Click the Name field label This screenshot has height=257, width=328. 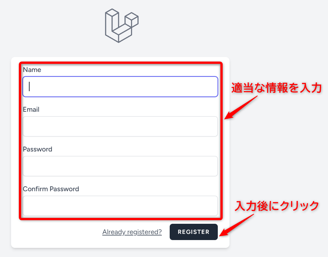(x=32, y=70)
